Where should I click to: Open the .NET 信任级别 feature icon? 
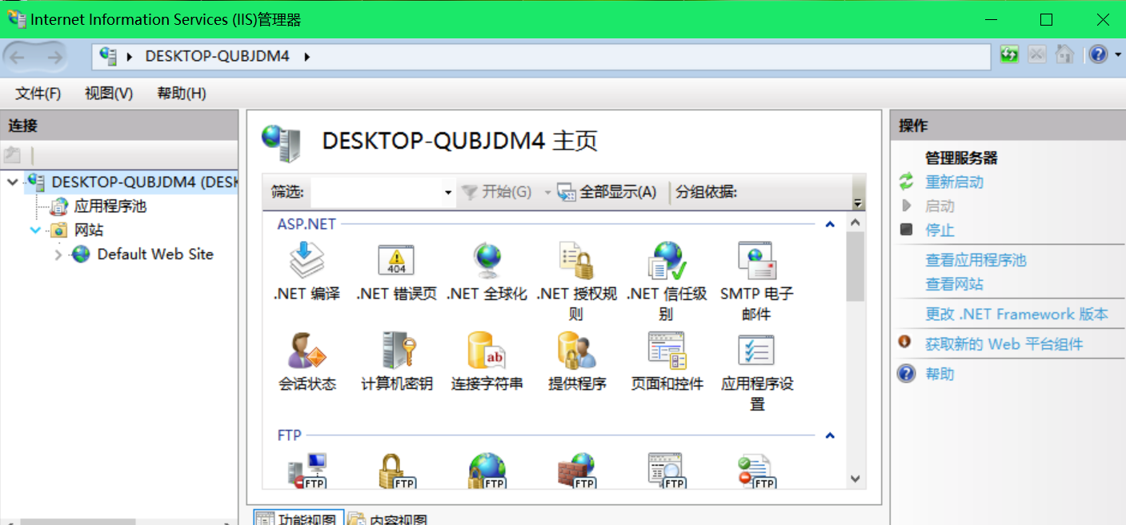pyautogui.click(x=667, y=260)
